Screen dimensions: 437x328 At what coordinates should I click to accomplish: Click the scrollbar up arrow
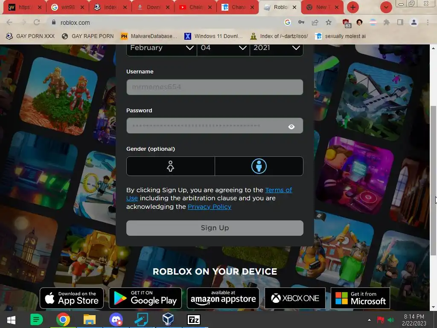(x=433, y=48)
